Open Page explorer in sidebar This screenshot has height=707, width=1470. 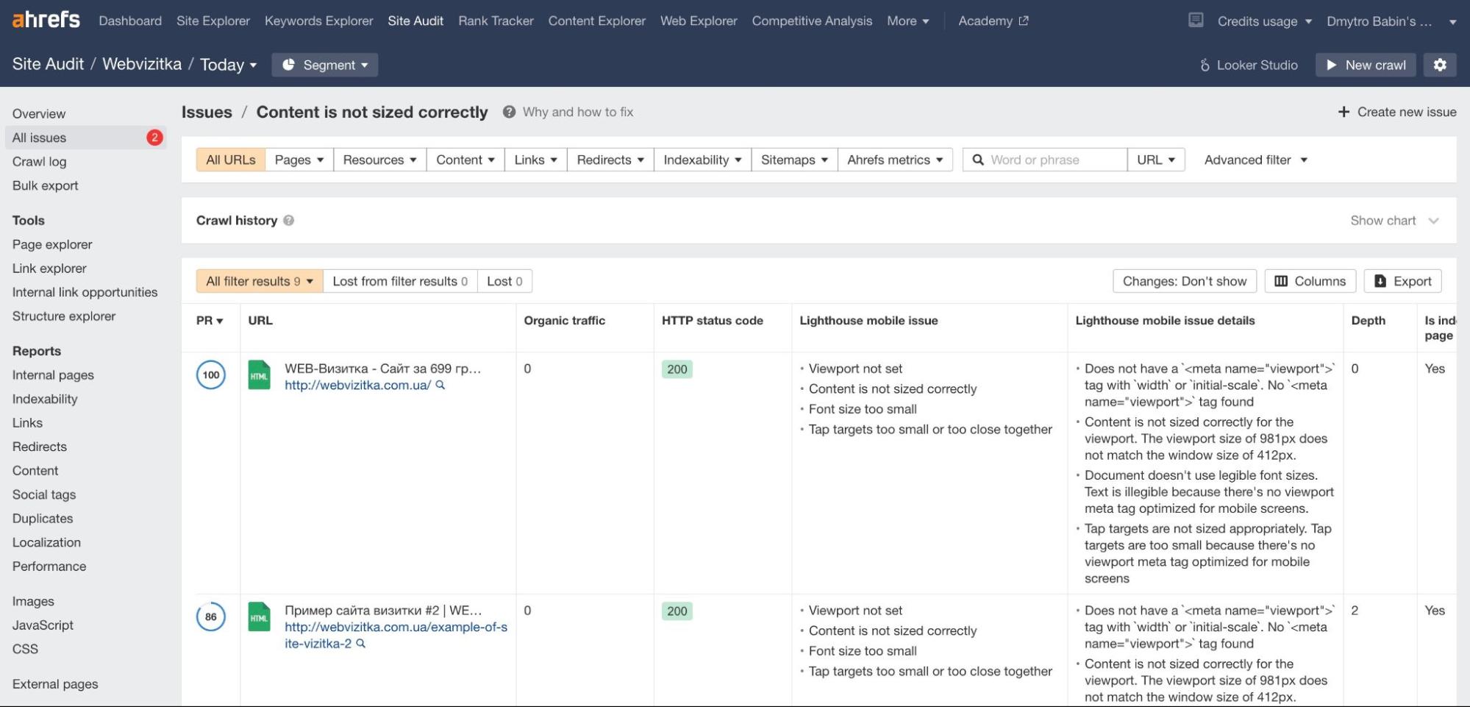(52, 244)
